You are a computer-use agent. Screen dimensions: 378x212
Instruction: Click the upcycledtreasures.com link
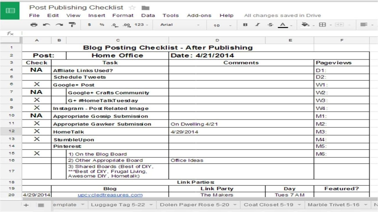click(110, 195)
